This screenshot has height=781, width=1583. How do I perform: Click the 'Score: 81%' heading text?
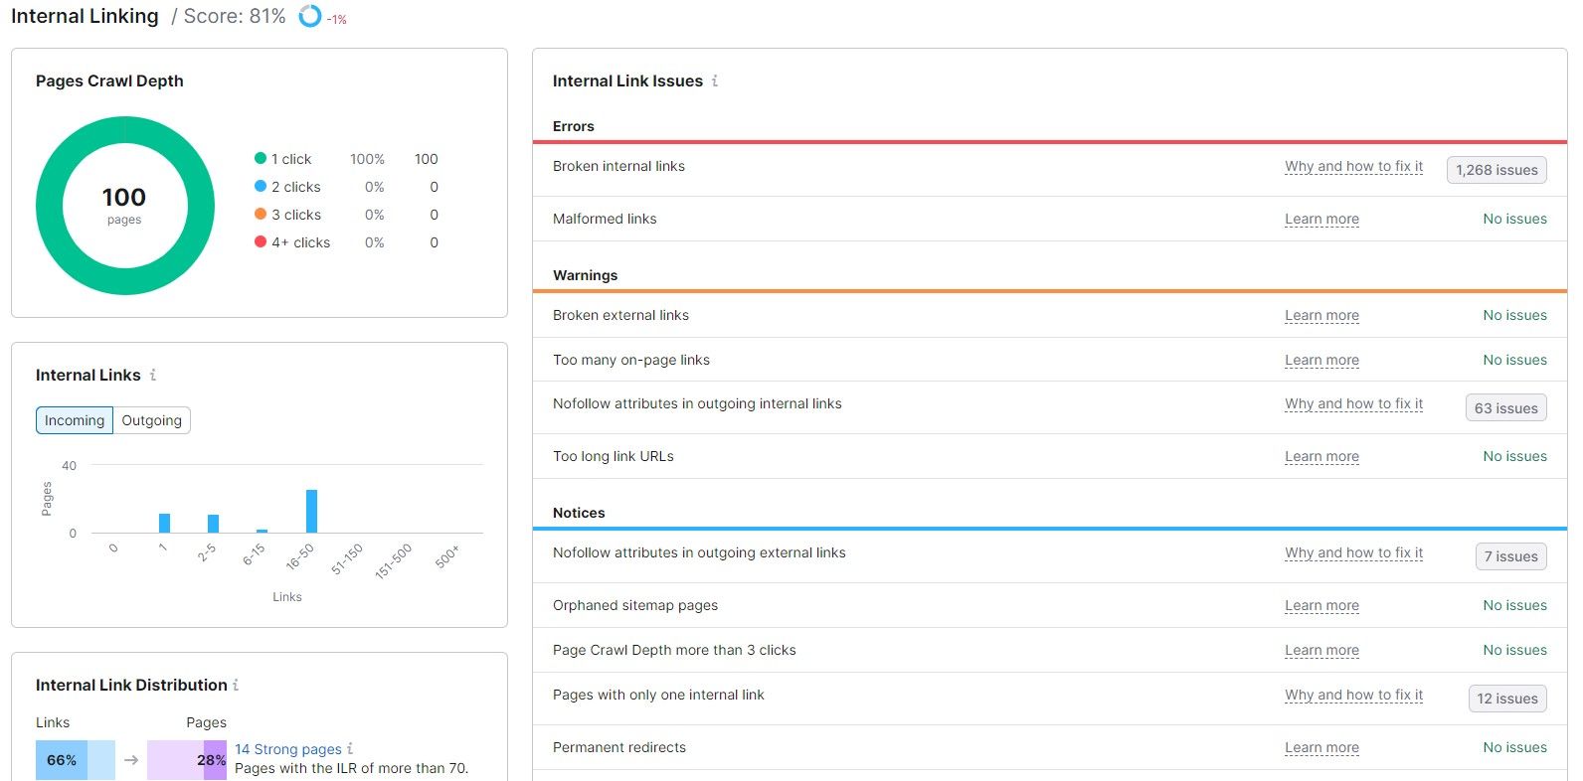(x=235, y=16)
